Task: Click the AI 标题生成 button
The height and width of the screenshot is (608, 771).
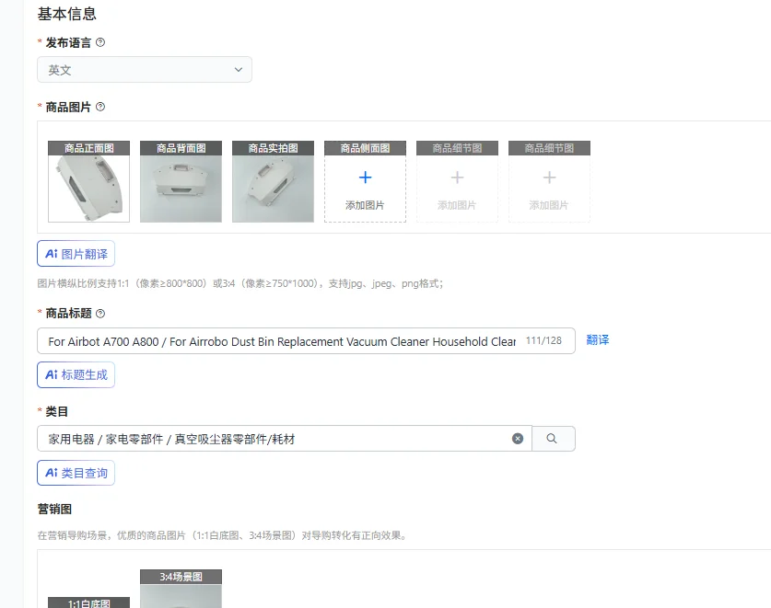Action: 76,374
